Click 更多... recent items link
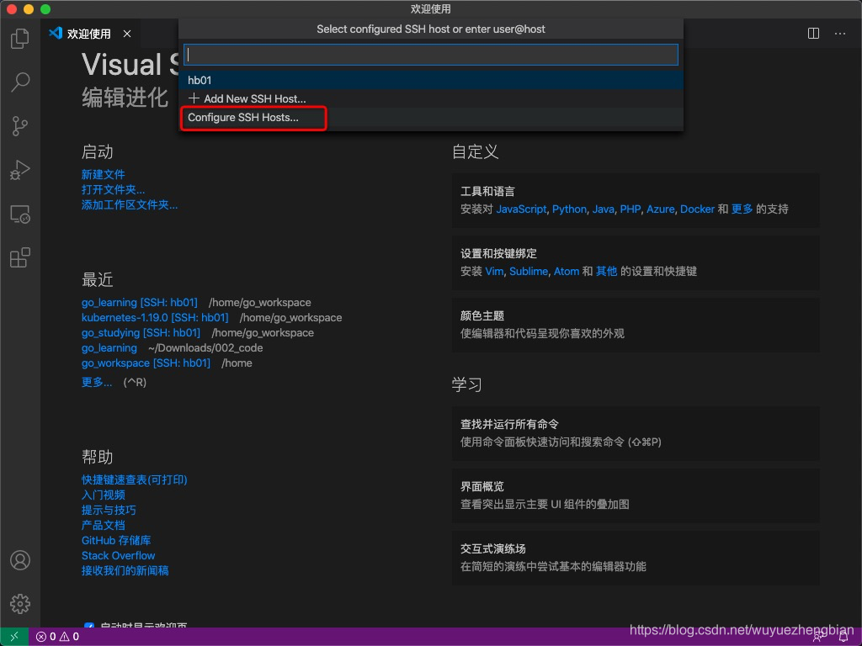 97,383
